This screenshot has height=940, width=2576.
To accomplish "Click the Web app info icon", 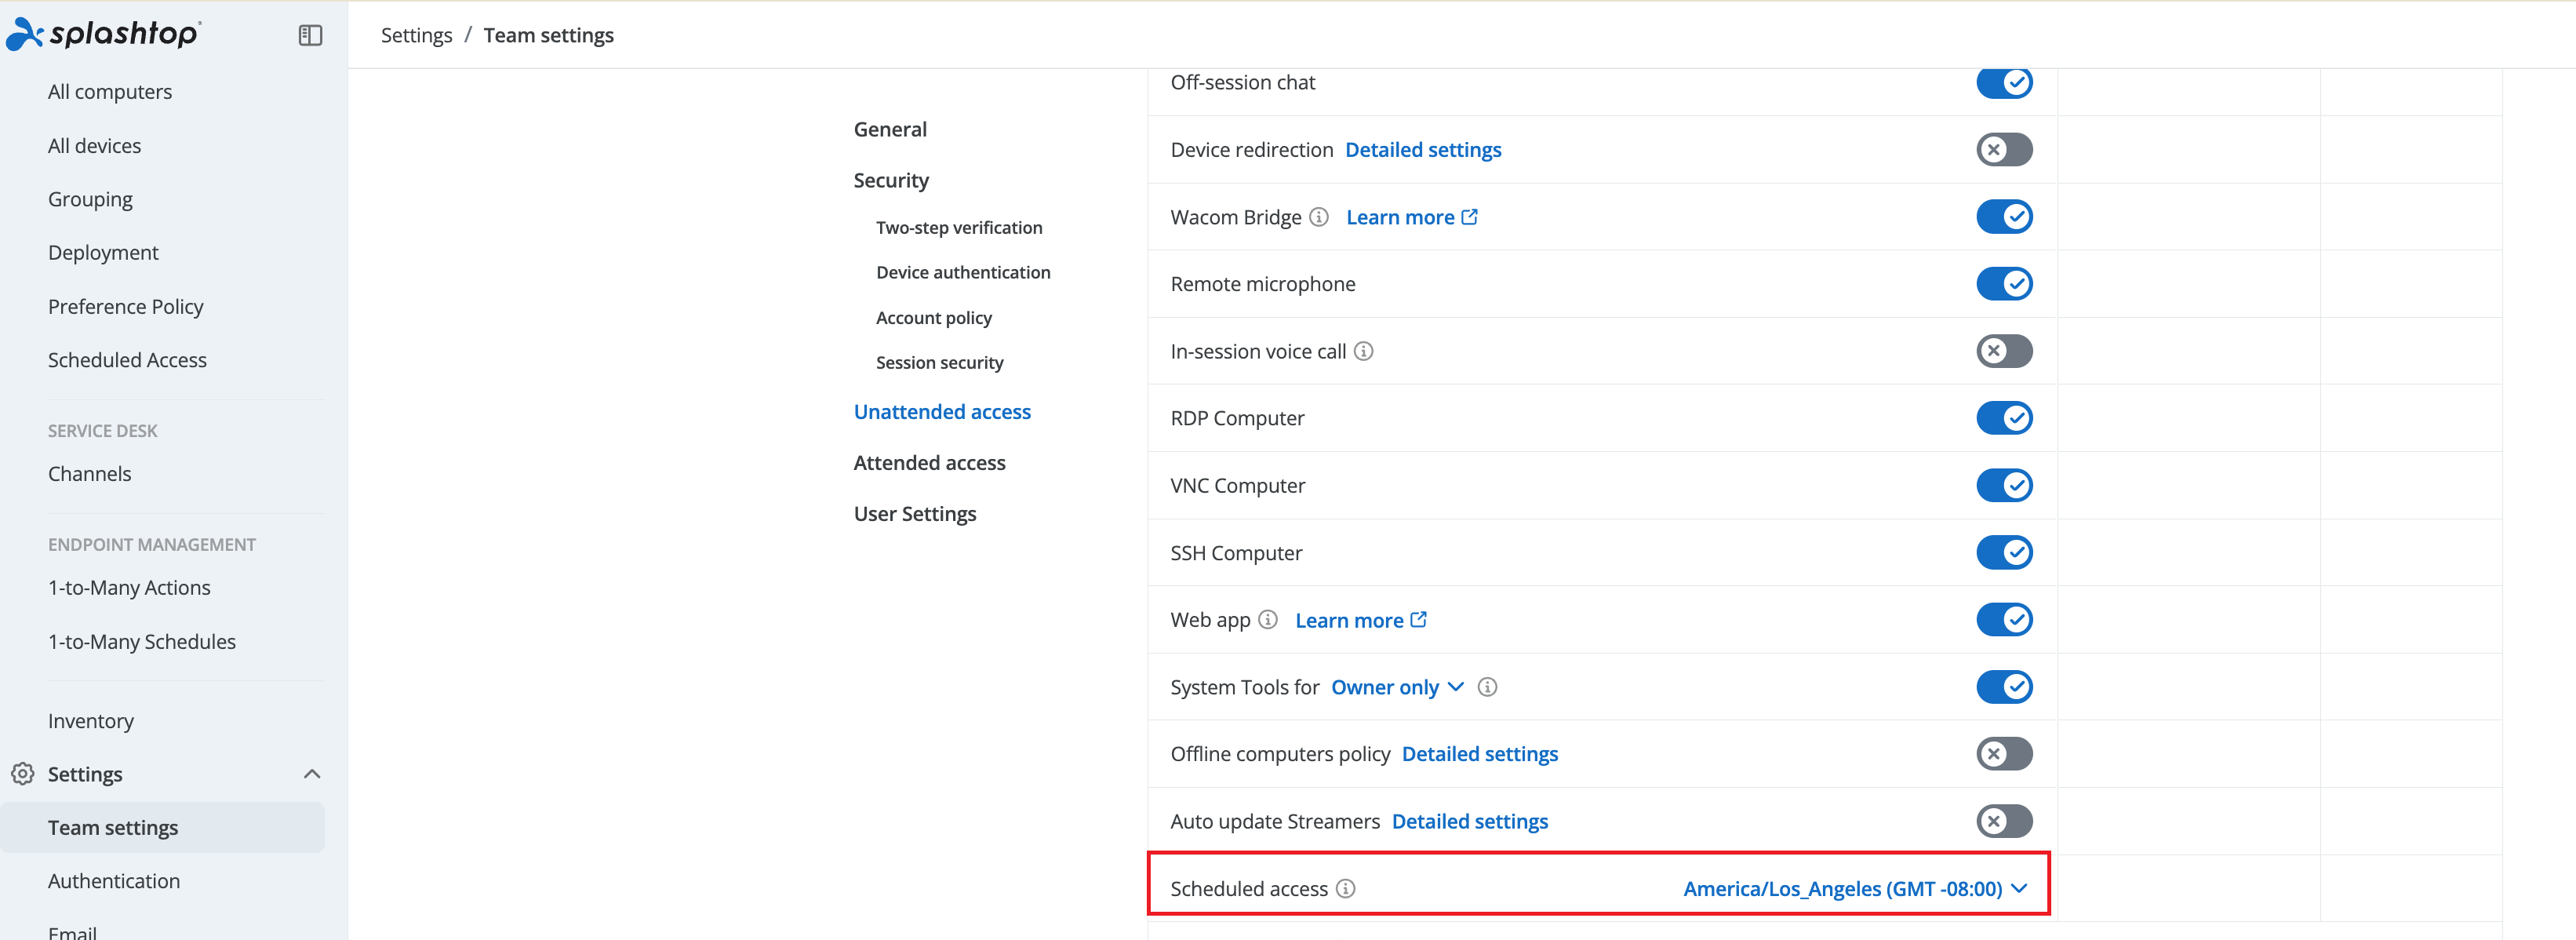I will (x=1267, y=620).
